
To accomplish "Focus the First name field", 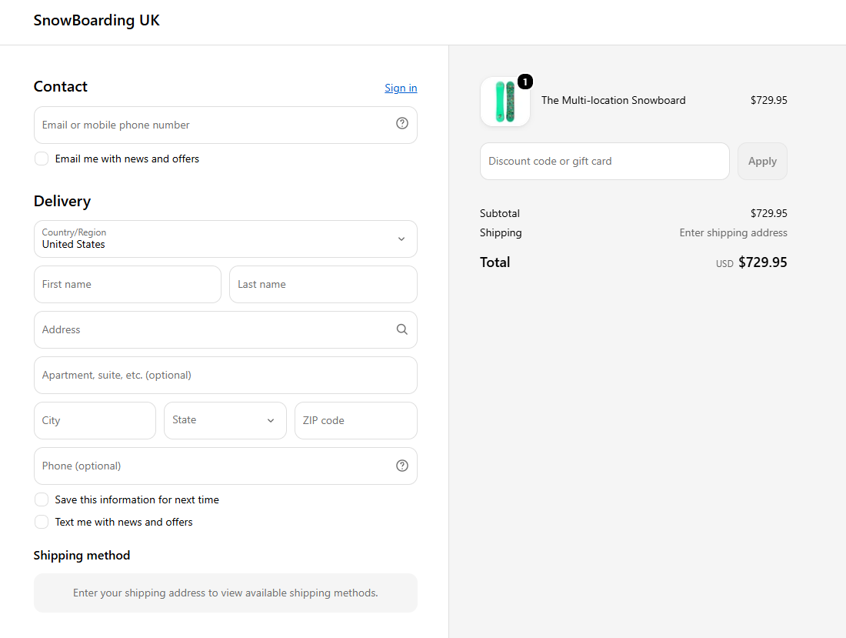I will click(128, 285).
